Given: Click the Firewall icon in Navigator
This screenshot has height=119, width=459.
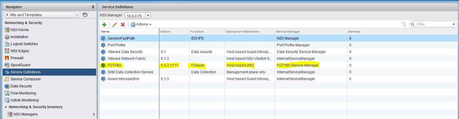Looking at the screenshot, I should point(7,58).
